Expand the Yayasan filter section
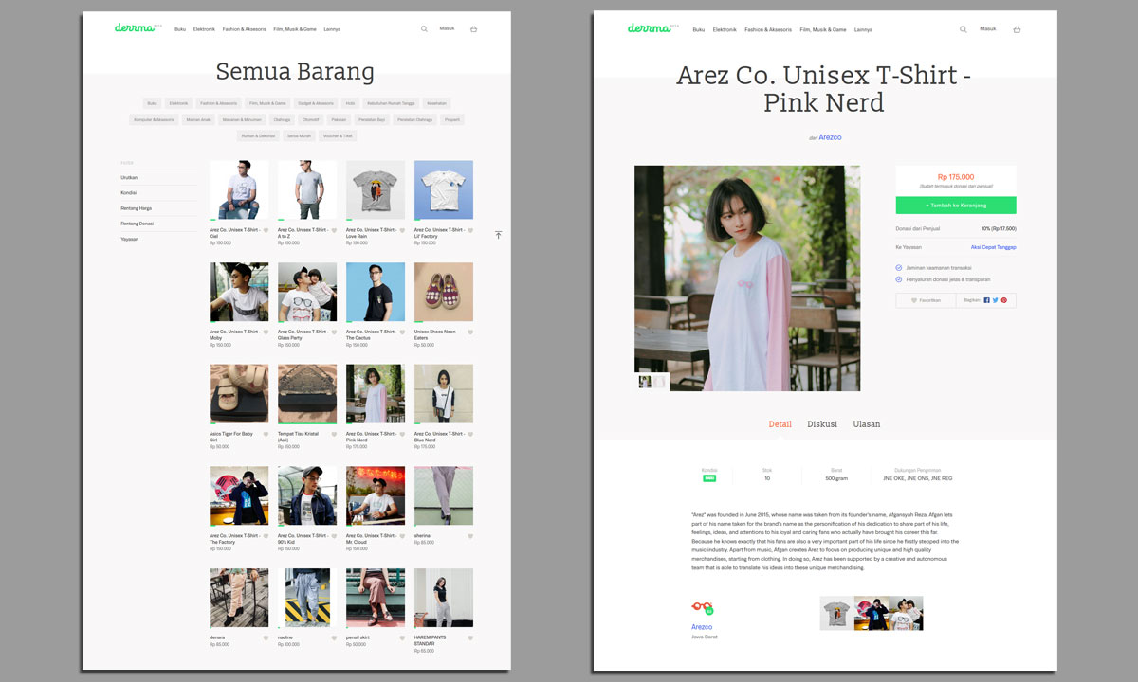1138x682 pixels. coord(129,239)
